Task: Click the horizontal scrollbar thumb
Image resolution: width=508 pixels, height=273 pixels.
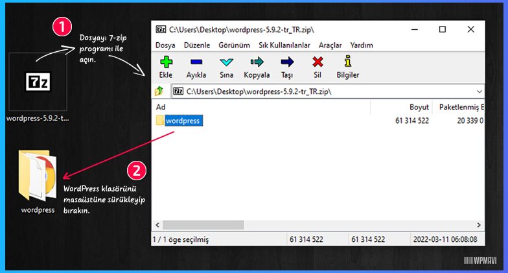Action: click(203, 224)
